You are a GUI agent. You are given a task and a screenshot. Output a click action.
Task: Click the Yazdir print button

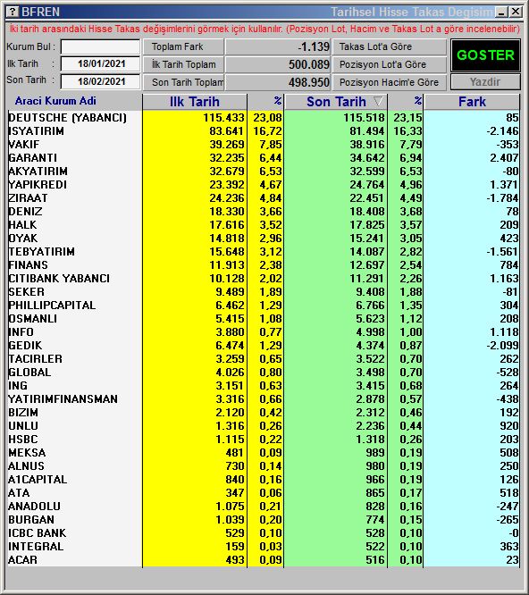pyautogui.click(x=485, y=82)
